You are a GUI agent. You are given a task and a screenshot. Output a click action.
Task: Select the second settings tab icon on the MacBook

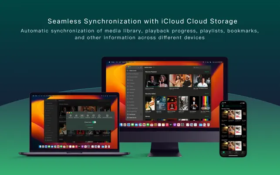[76, 116]
